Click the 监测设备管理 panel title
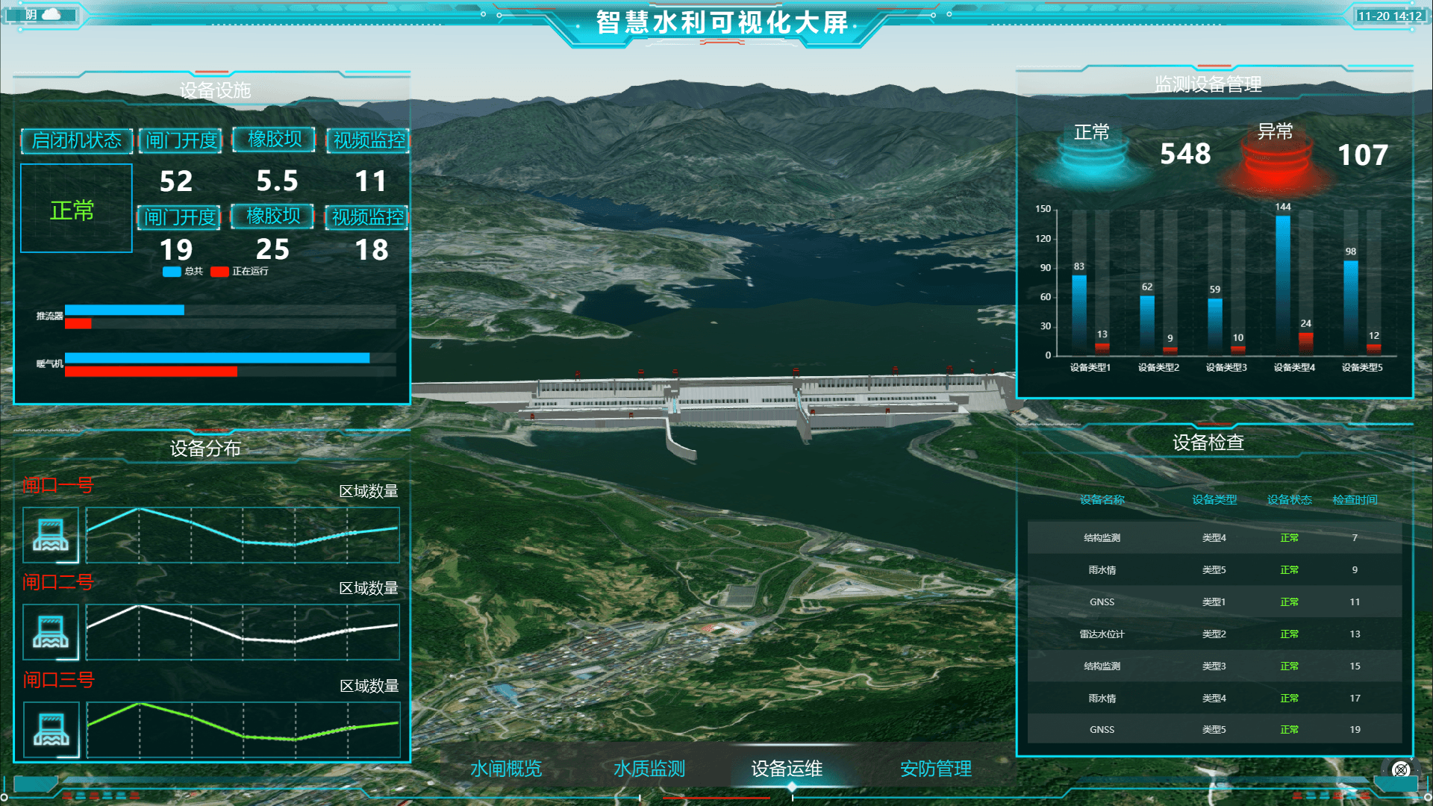The height and width of the screenshot is (806, 1433). point(1208,84)
